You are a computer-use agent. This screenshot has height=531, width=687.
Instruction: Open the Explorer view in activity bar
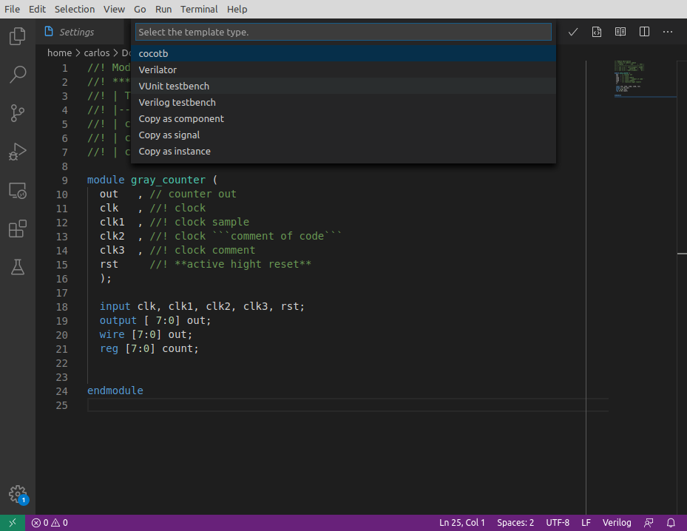[x=18, y=35]
